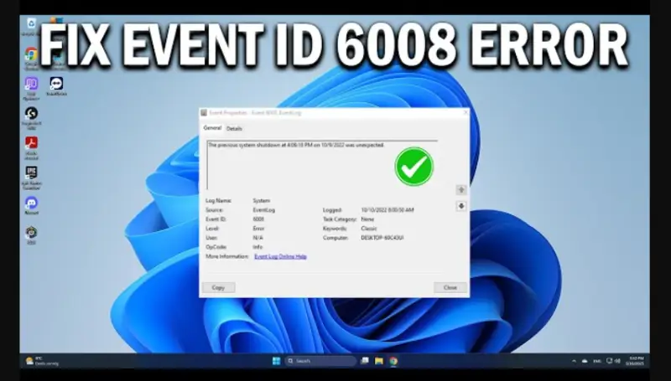671x381 pixels.
Task: Open the desktop shortcut below Discord
Action: (x=31, y=235)
